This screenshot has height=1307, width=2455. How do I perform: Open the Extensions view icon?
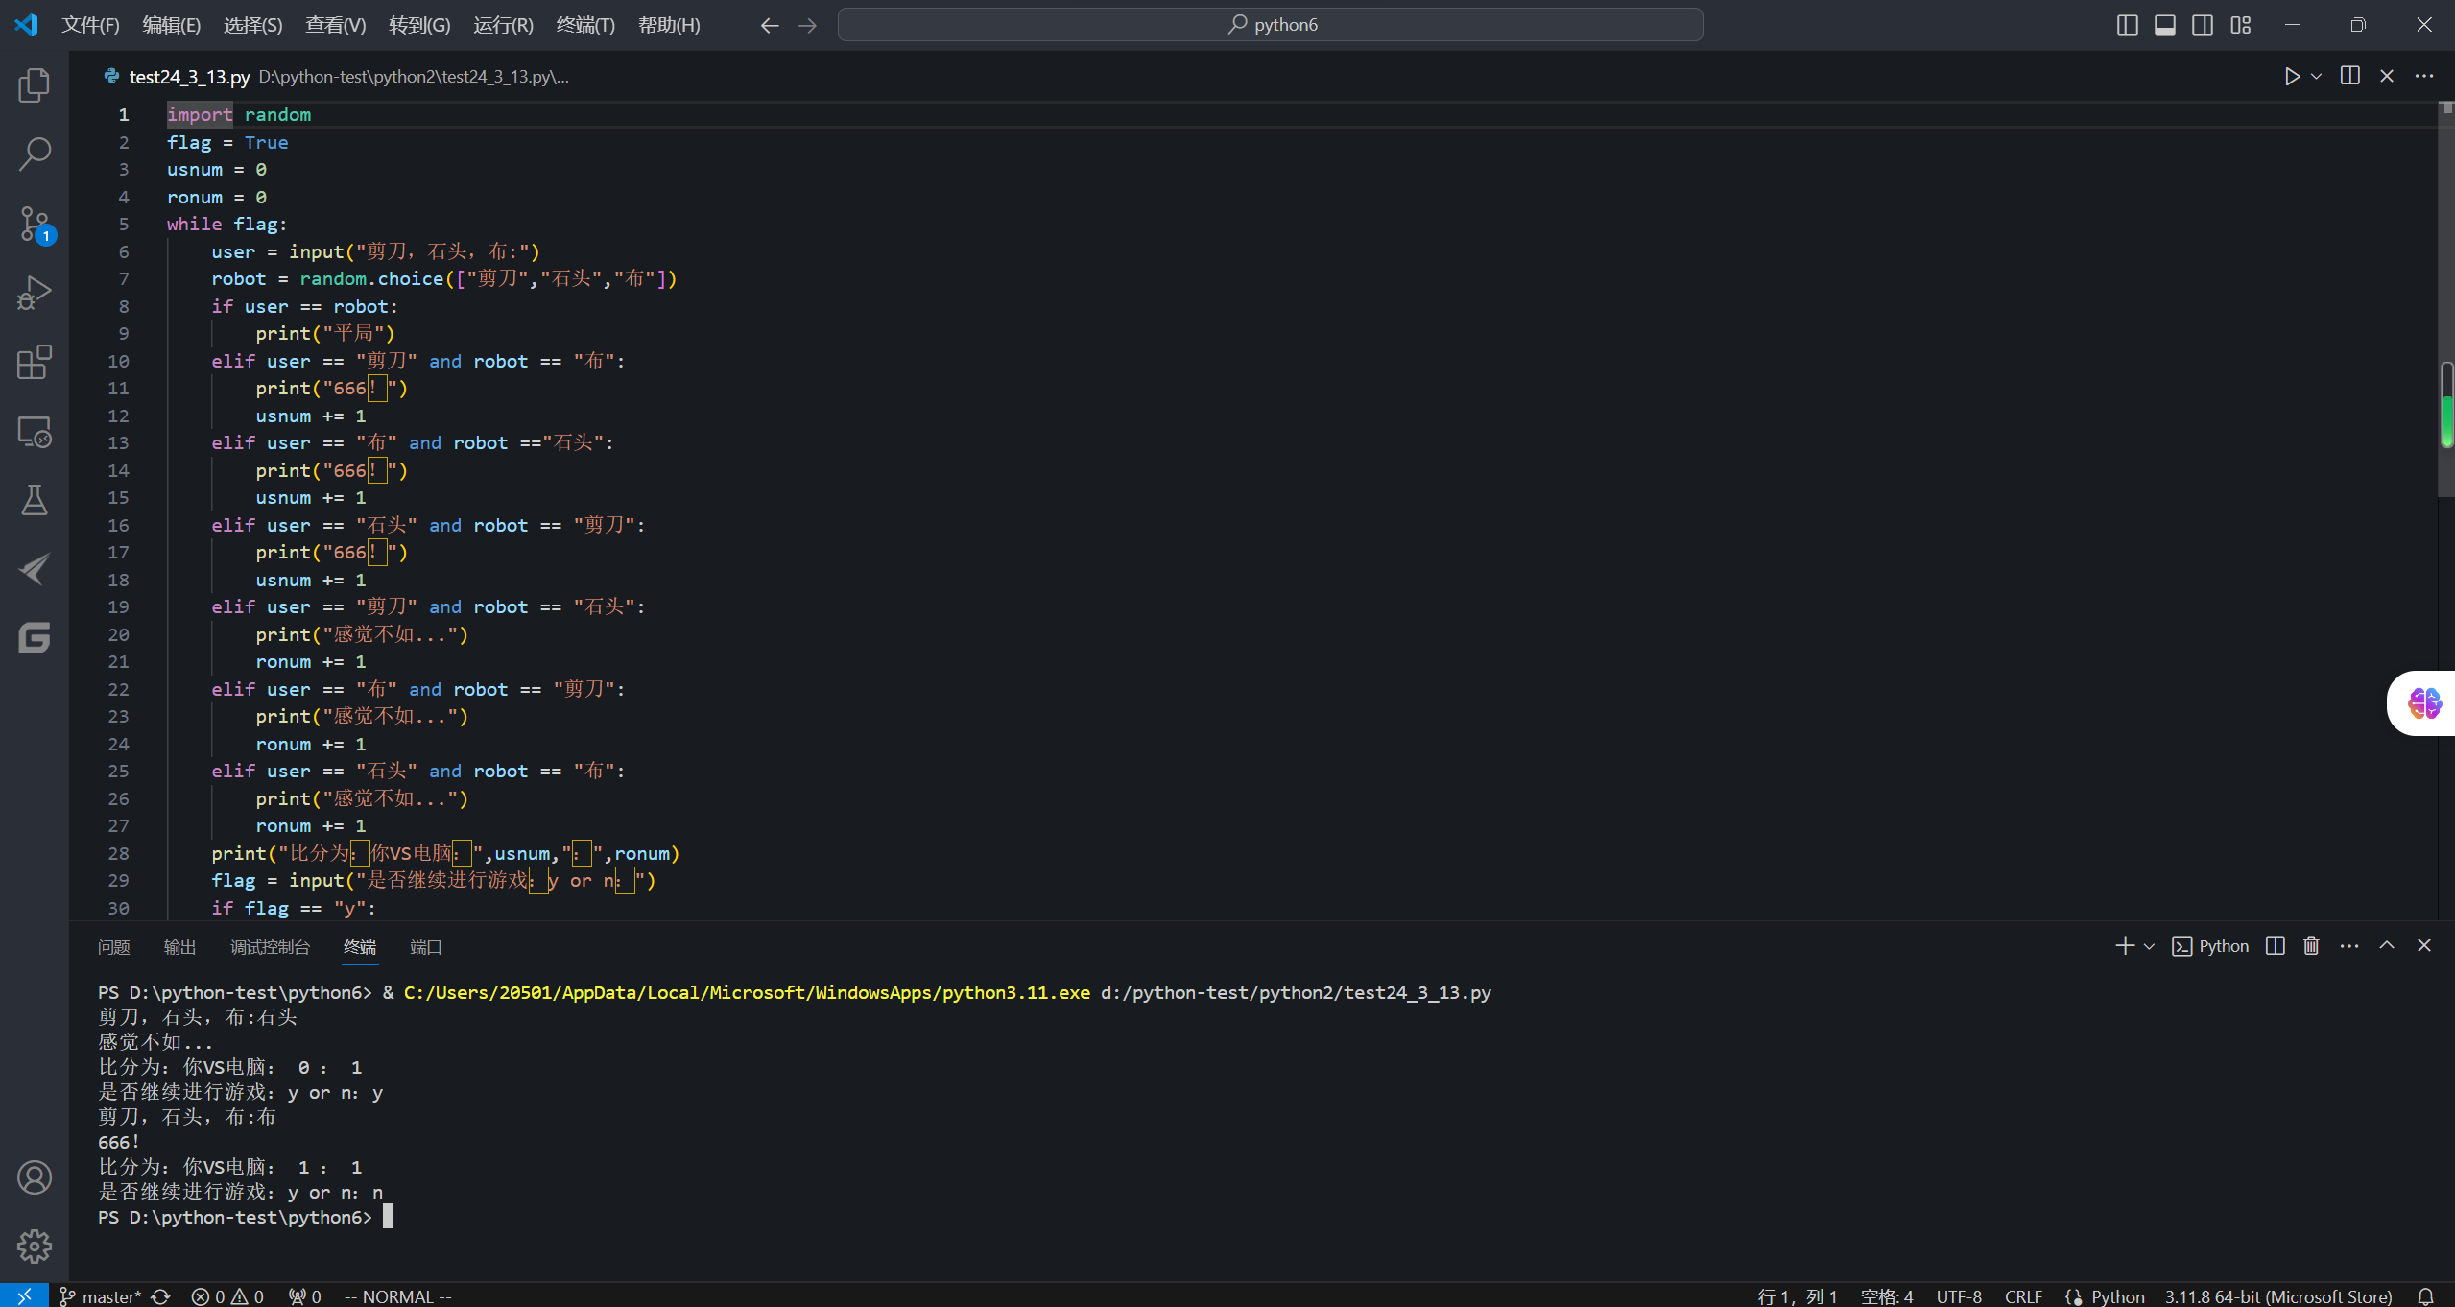pos(35,363)
